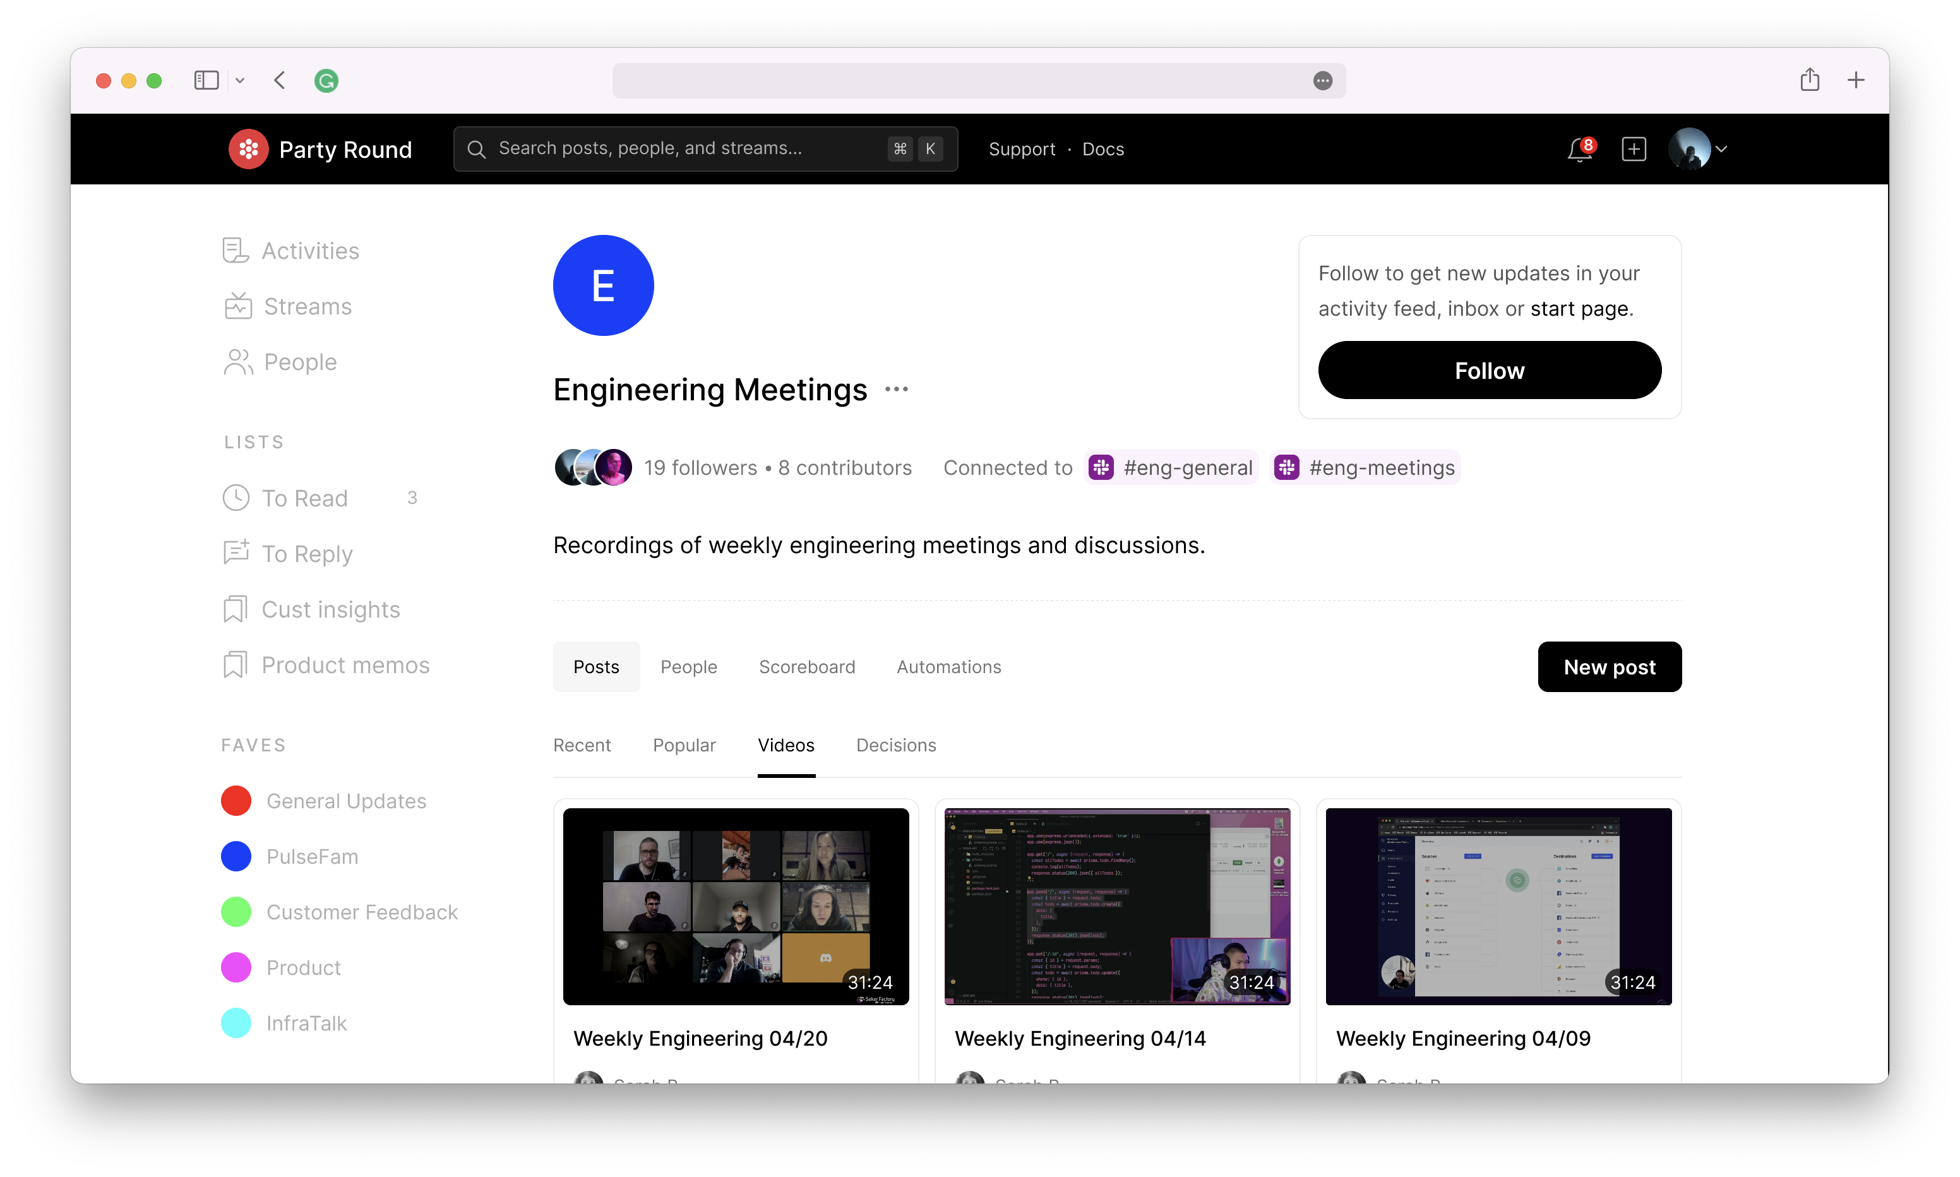Click the New post button
This screenshot has height=1177, width=1960.
(1609, 667)
